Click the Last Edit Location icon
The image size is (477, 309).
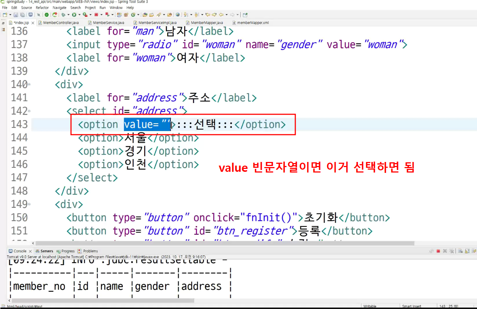[x=208, y=15]
